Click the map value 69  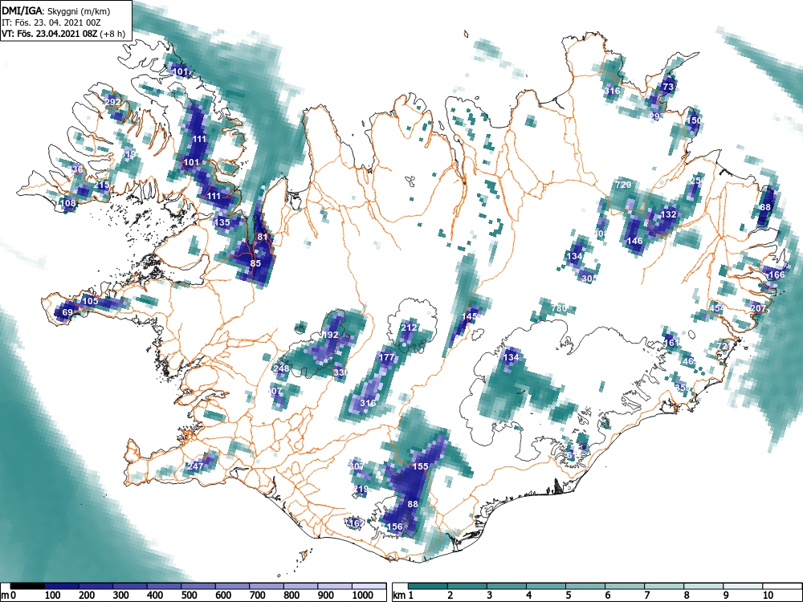tap(67, 312)
